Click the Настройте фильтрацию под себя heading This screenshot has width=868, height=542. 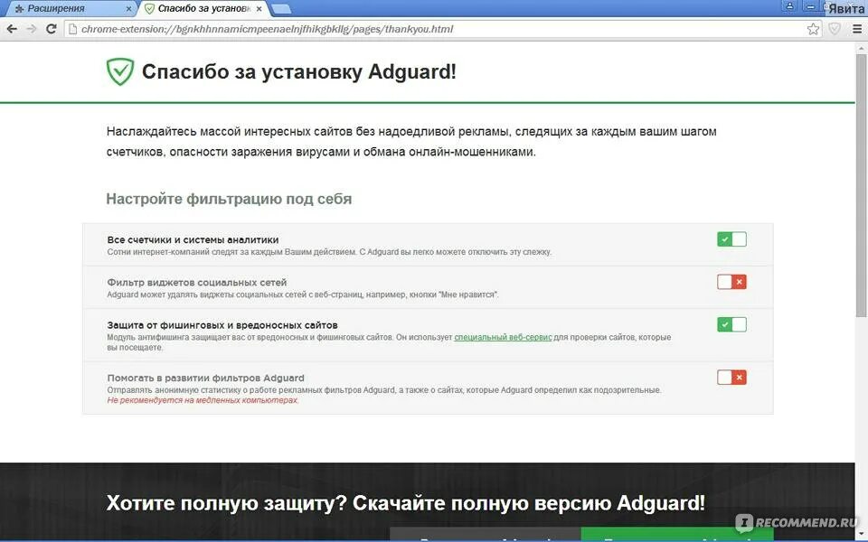click(x=229, y=199)
